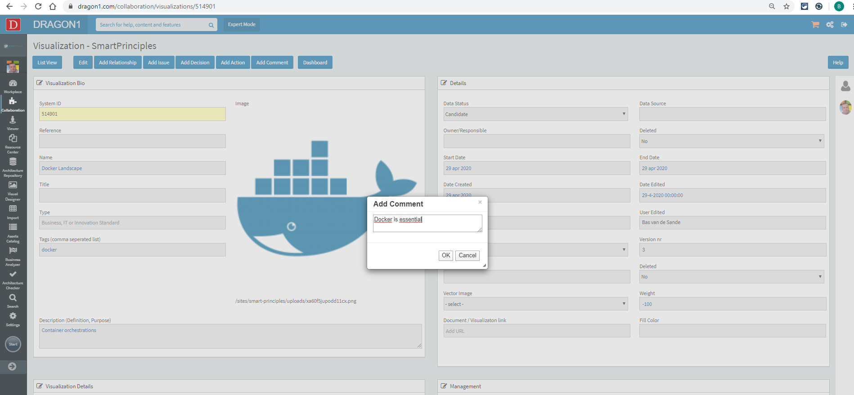Image resolution: width=854 pixels, height=395 pixels.
Task: Open the Vector Image select dropdown
Action: (x=536, y=304)
